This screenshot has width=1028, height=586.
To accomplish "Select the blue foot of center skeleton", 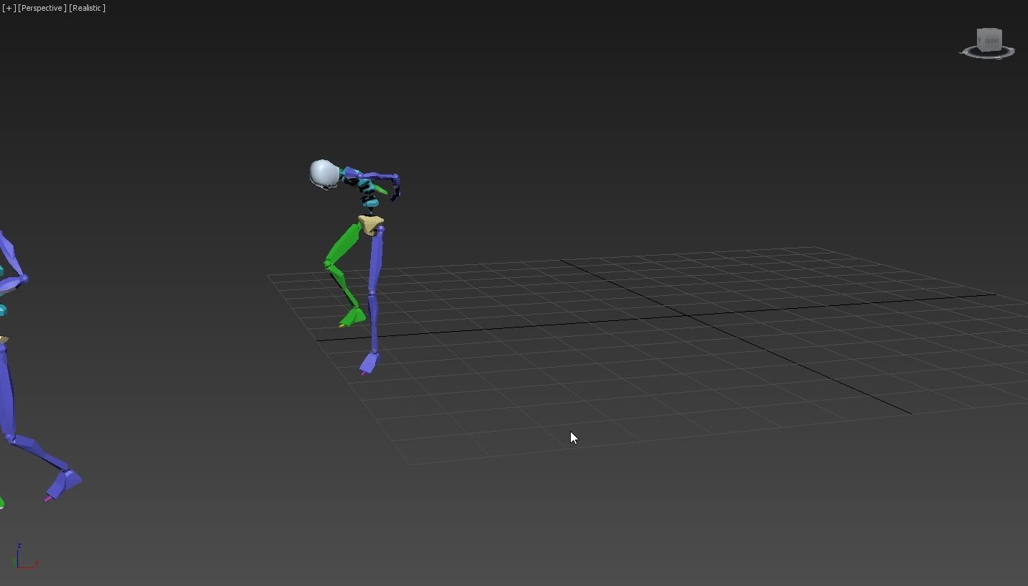I will tap(369, 363).
